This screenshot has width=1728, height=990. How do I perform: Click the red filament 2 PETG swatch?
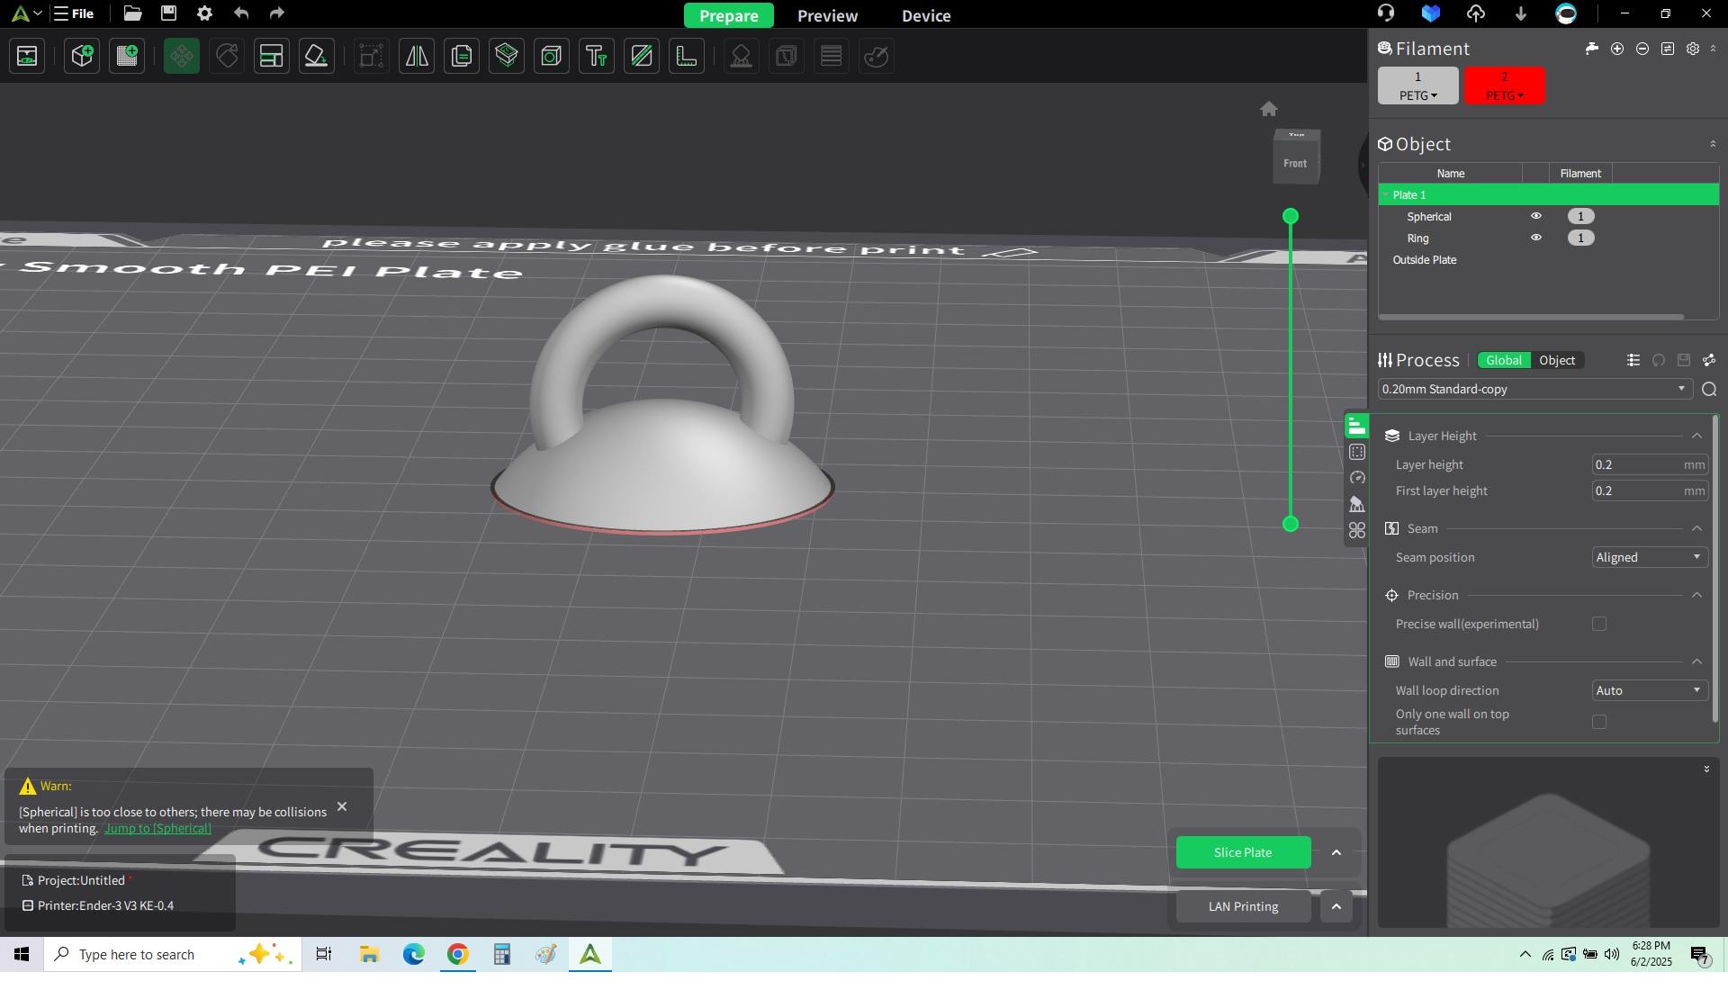(1504, 85)
